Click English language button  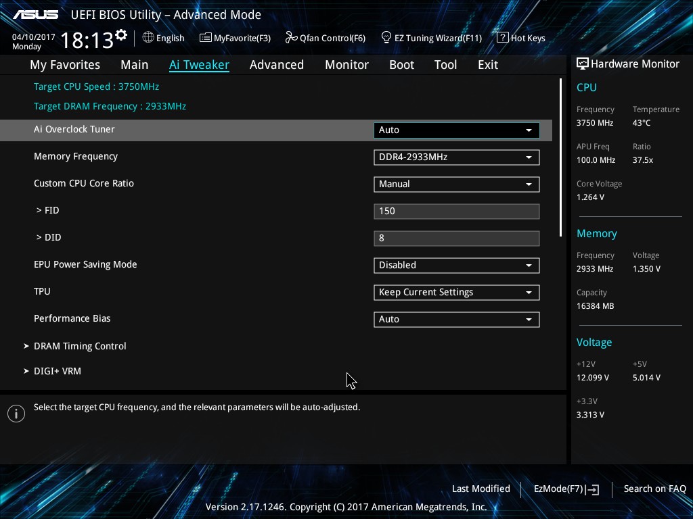tap(164, 38)
